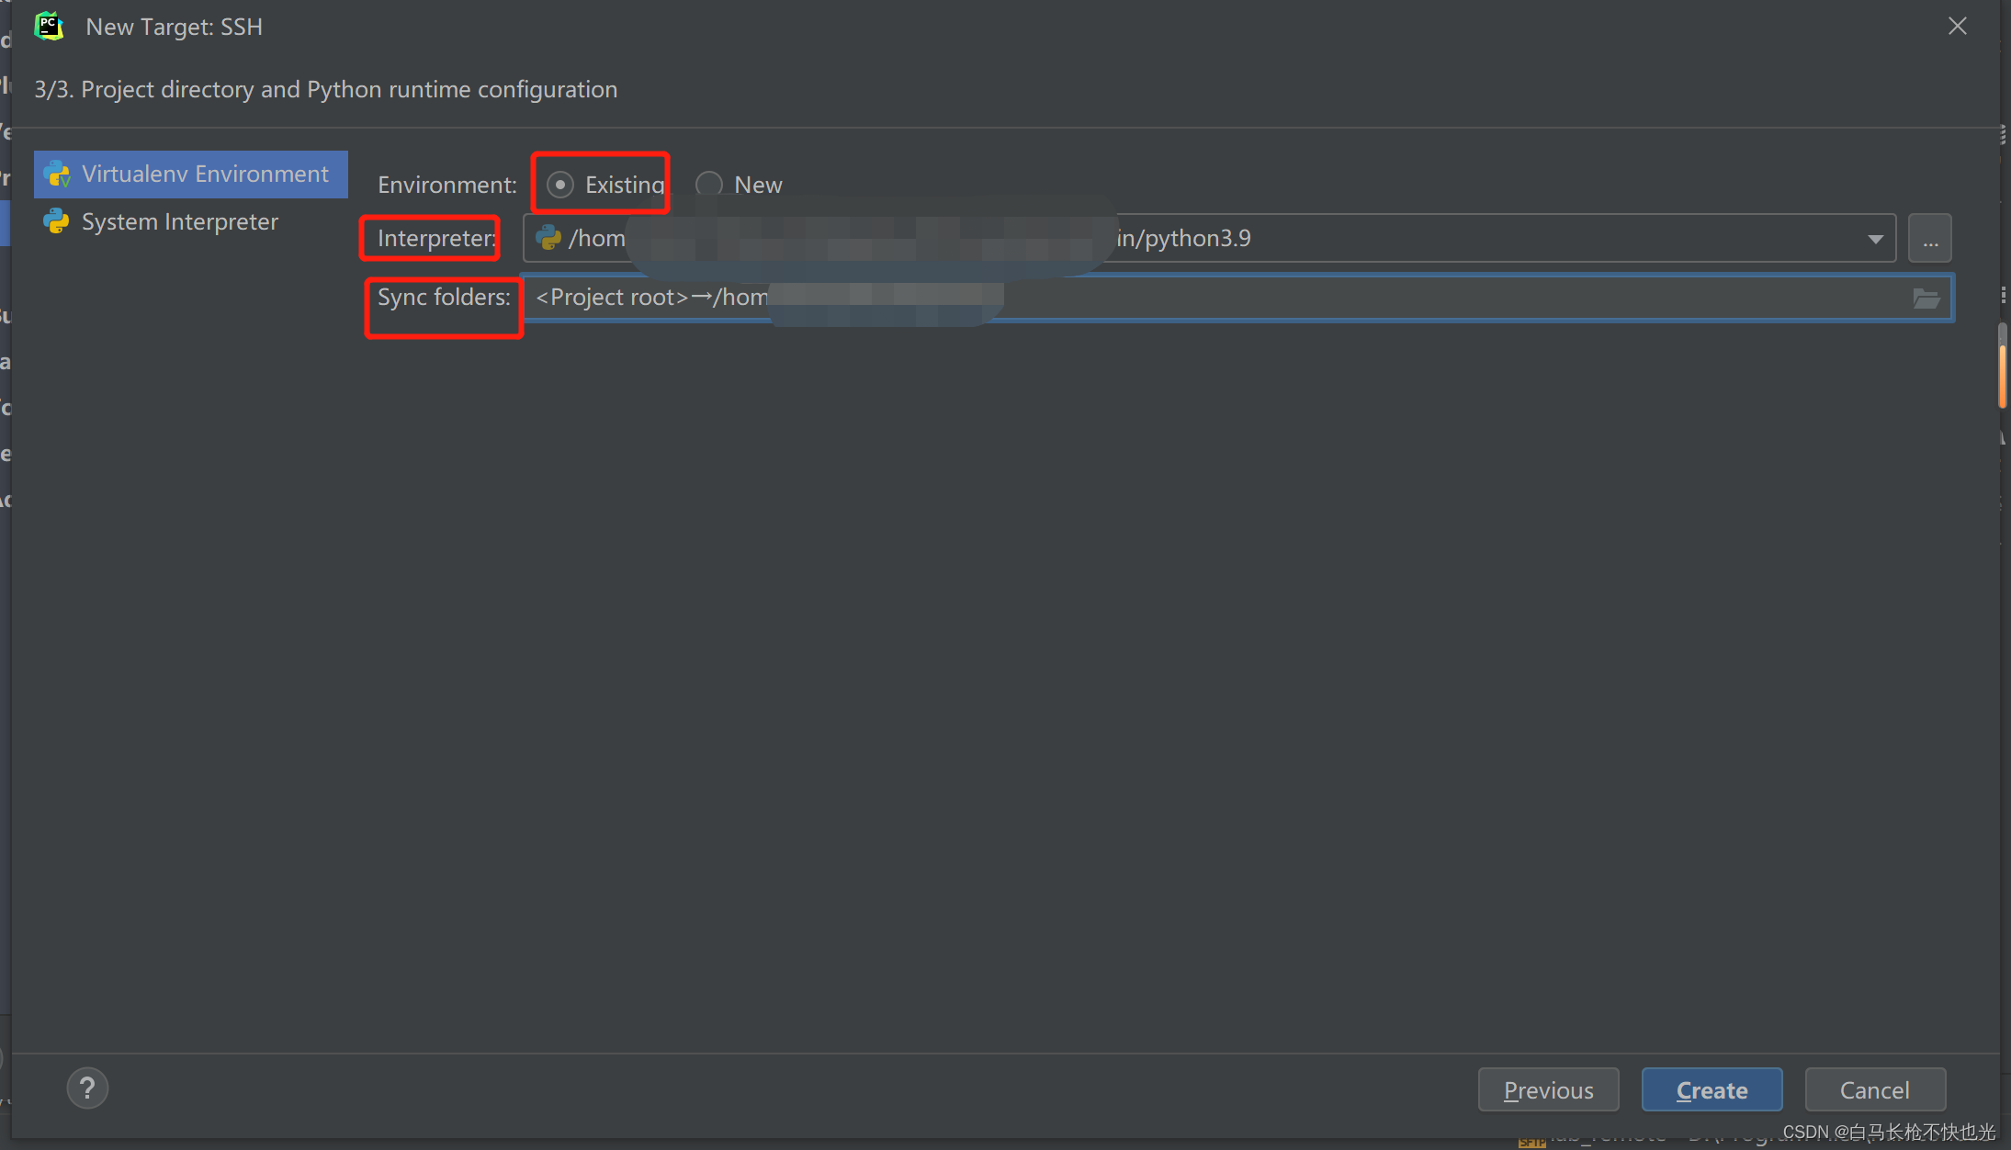The height and width of the screenshot is (1150, 2011).
Task: Click into the Sync folders field
Action: (x=1378, y=298)
